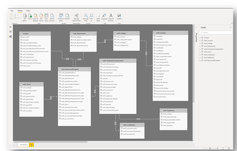Image resolution: width=237 pixels, height=151 pixels.
Task: Click the zoom slider in the status bar
Action: click(210, 148)
